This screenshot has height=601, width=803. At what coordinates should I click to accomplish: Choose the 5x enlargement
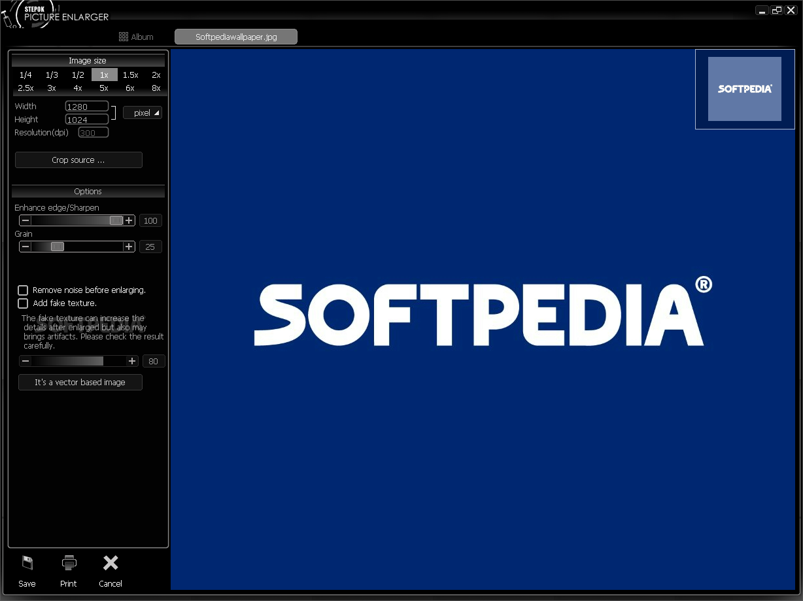point(104,88)
